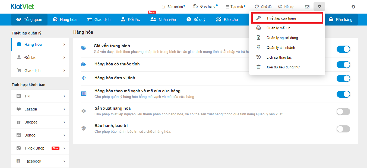This screenshot has height=168, width=367.
Task: Click the Tiktok Shop icon
Action: (19, 148)
